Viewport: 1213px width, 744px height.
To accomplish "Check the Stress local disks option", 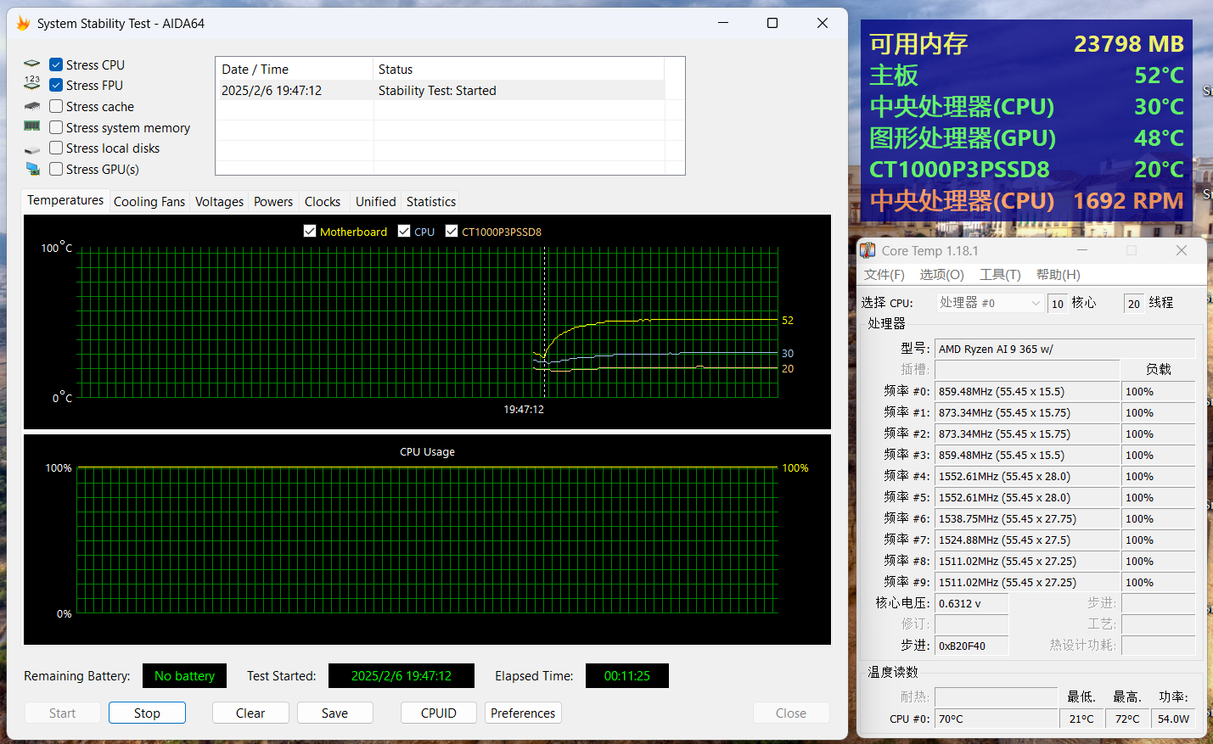I will [x=56, y=148].
